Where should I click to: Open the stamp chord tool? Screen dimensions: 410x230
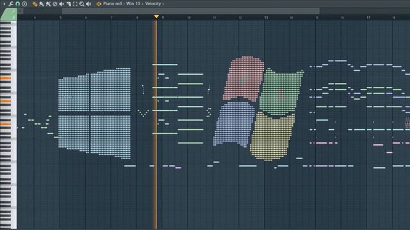click(24, 4)
